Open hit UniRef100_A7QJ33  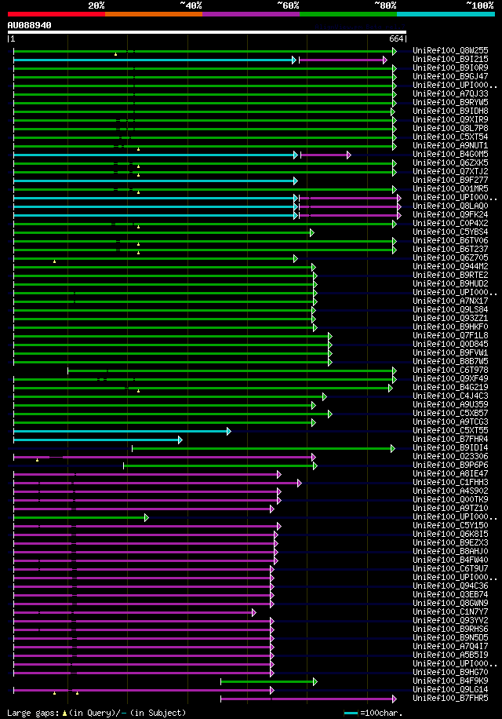[450, 94]
